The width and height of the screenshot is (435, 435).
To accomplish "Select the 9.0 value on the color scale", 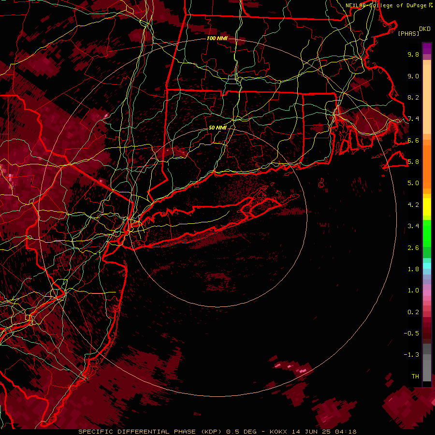I will (x=413, y=76).
